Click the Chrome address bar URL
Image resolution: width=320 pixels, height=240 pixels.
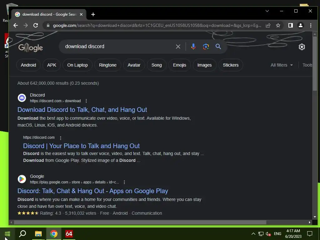click(x=157, y=26)
